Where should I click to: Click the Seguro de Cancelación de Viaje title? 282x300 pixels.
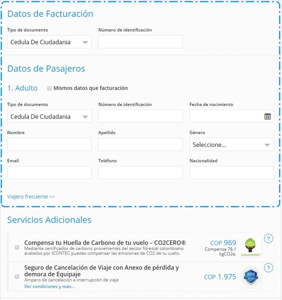pos(101,271)
